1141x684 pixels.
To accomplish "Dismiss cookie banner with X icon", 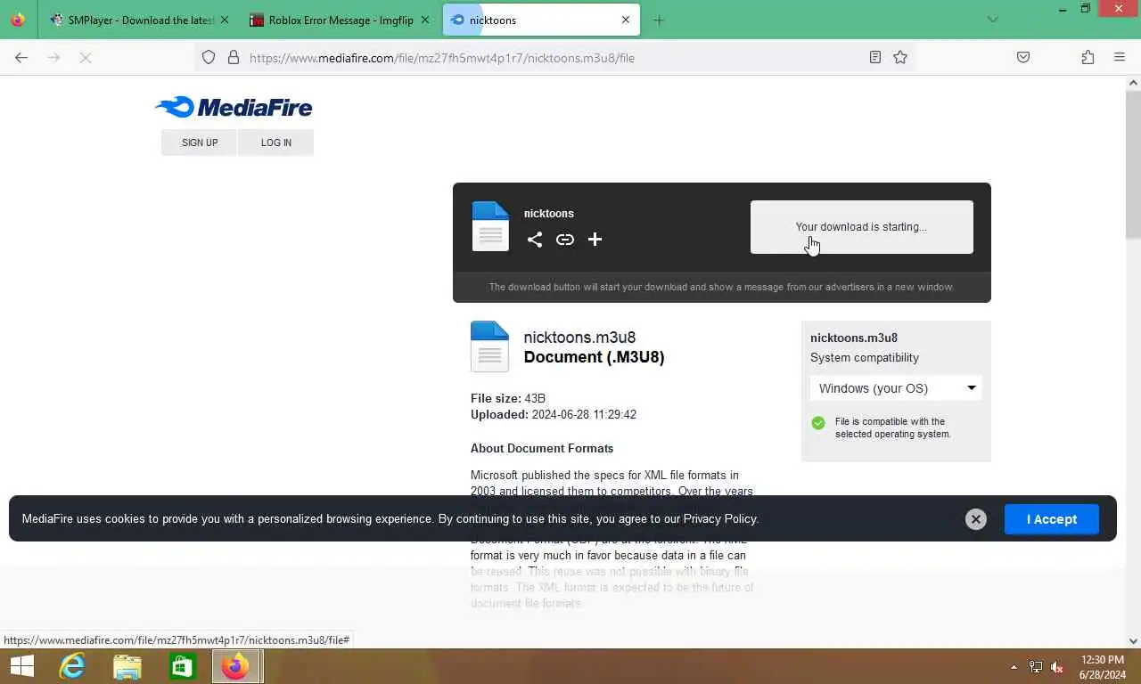I will click(976, 519).
